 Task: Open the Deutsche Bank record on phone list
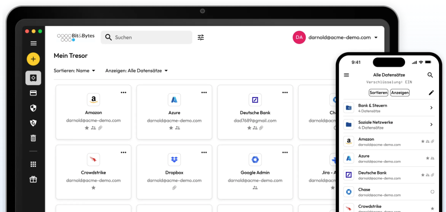point(389,175)
